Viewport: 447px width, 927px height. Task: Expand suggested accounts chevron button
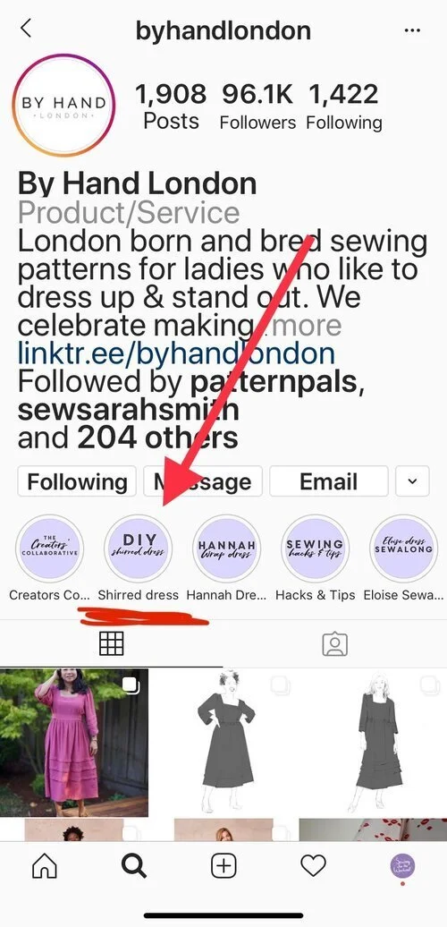[412, 481]
